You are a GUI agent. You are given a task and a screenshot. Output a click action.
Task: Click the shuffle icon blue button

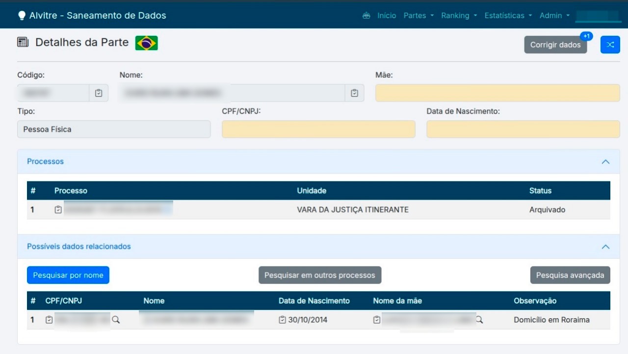click(x=610, y=45)
